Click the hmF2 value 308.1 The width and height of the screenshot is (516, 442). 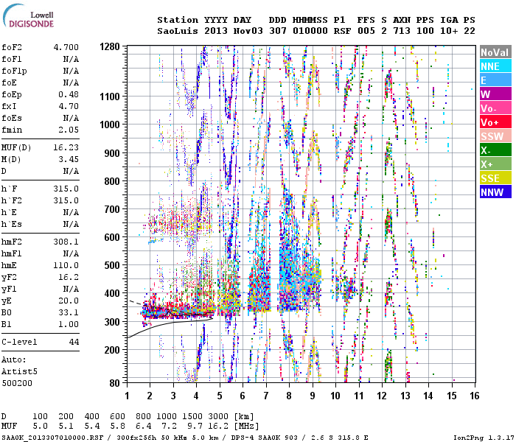pyautogui.click(x=66, y=242)
